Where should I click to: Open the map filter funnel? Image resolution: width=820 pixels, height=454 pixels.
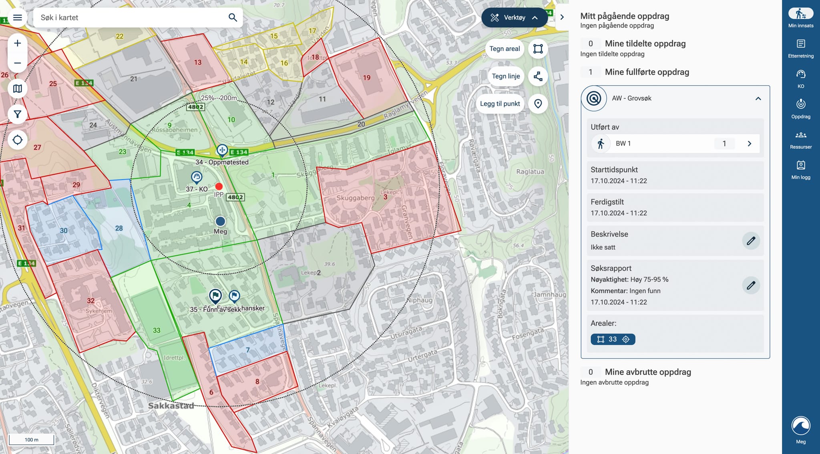(17, 114)
